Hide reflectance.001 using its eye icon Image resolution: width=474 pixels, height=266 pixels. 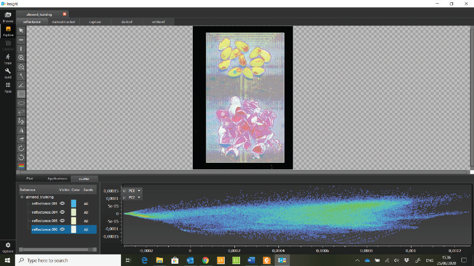pos(63,204)
